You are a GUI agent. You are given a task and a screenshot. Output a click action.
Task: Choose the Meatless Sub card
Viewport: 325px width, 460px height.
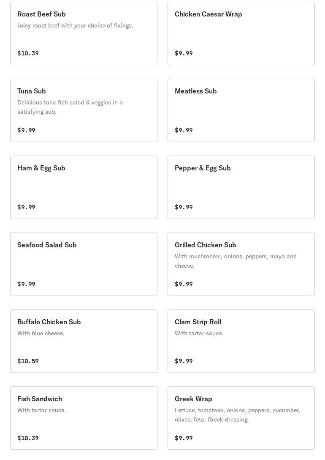click(241, 110)
